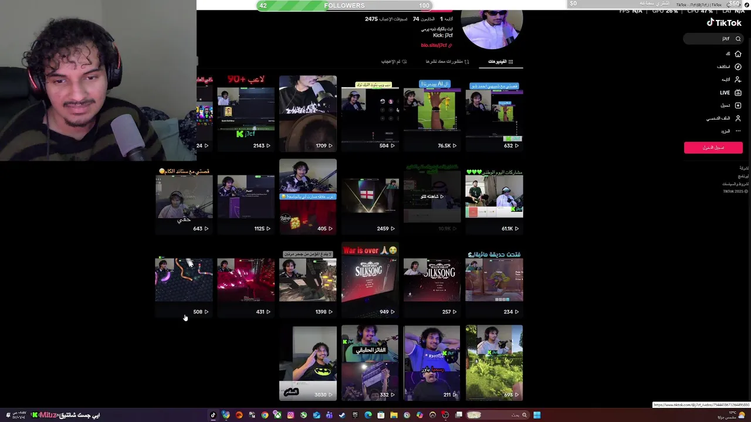The image size is (751, 422).
Task: Open the Following people icon
Action: [x=738, y=80]
